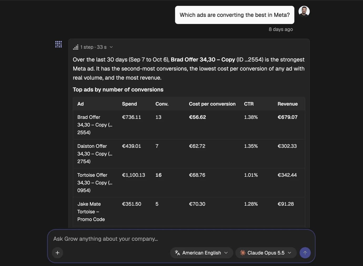Click the €439.01 spend value
The width and height of the screenshot is (363, 266).
132,146
